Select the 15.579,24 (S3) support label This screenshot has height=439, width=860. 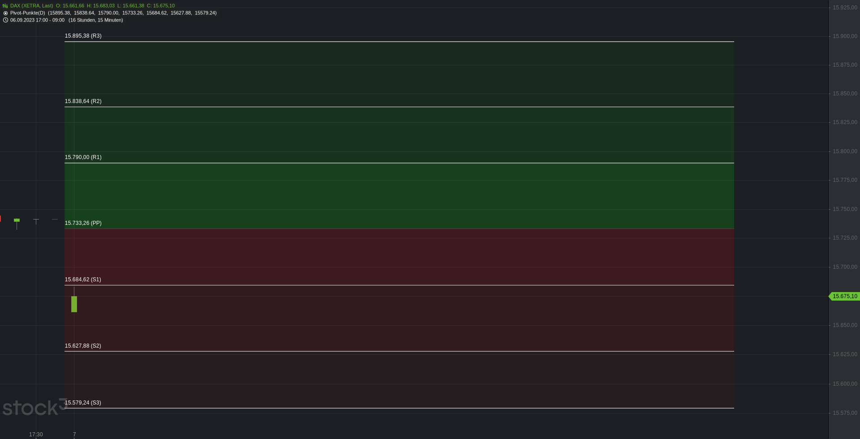[x=83, y=403]
